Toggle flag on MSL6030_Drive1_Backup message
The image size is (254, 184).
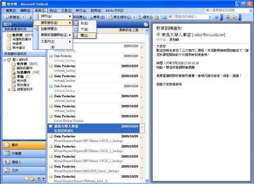pos(142,168)
